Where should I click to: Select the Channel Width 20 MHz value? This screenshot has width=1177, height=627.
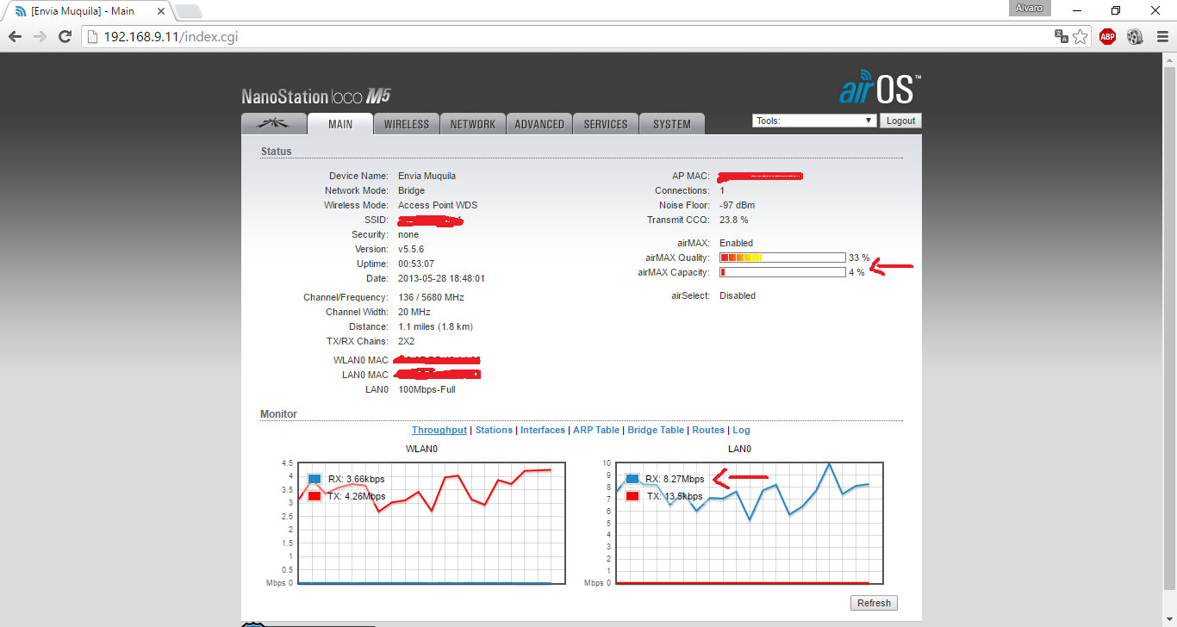click(x=414, y=312)
